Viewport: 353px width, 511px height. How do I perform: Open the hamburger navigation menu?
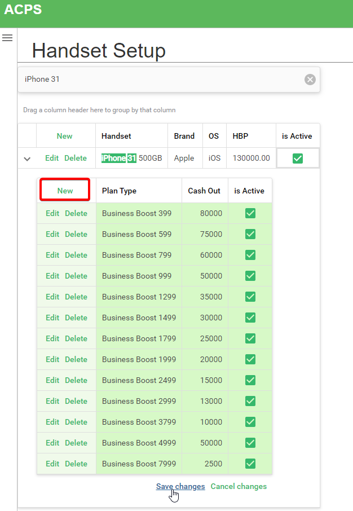tap(7, 38)
